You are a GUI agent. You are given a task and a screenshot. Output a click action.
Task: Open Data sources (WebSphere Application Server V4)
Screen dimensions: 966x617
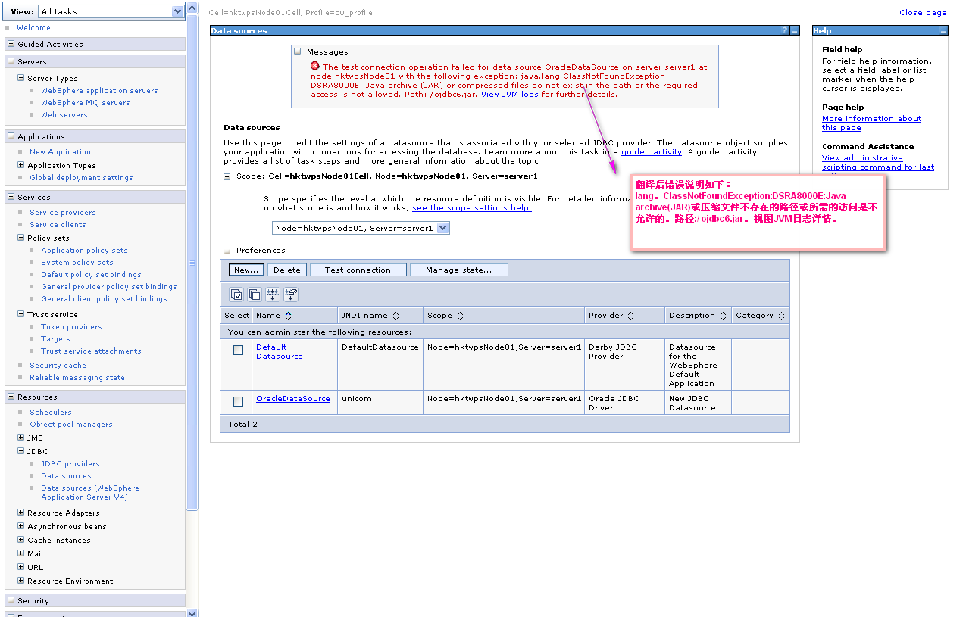90,493
